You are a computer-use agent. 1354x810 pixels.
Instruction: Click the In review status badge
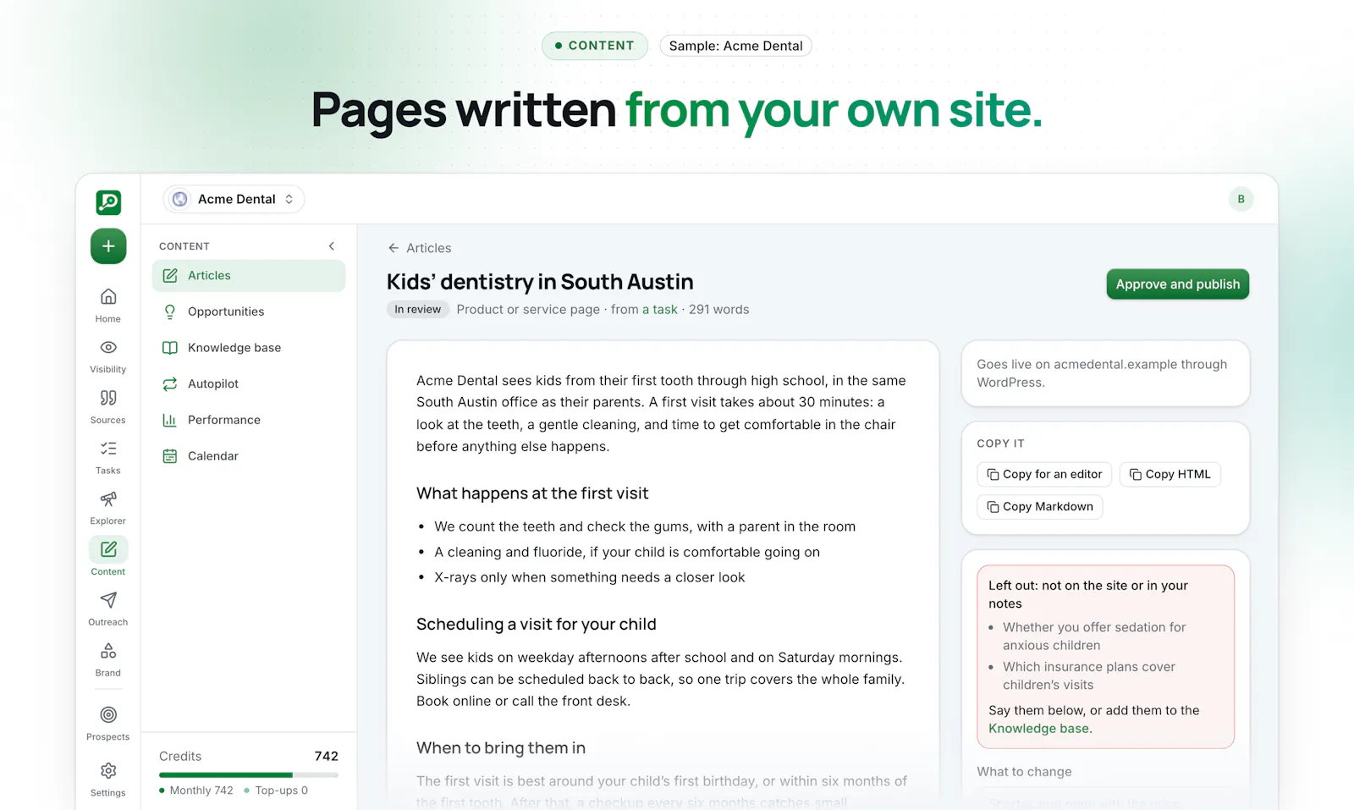(418, 310)
